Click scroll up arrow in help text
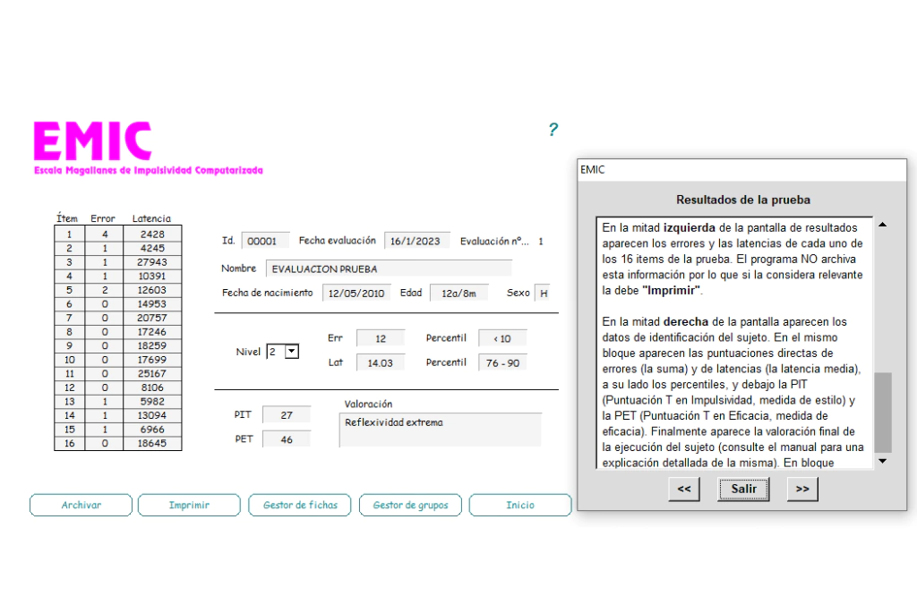 coord(883,225)
